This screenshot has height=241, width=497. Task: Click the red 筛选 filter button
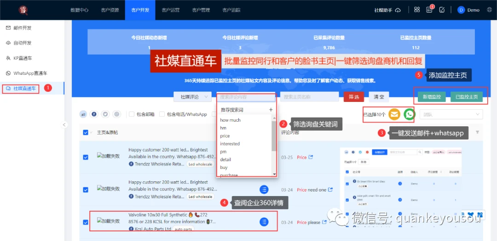354,97
